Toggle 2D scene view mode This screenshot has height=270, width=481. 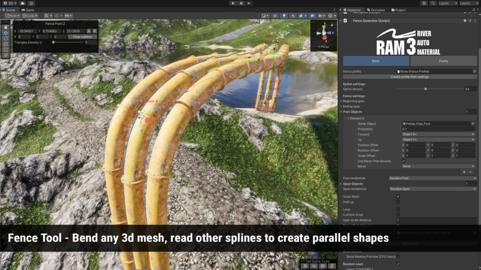[275, 16]
